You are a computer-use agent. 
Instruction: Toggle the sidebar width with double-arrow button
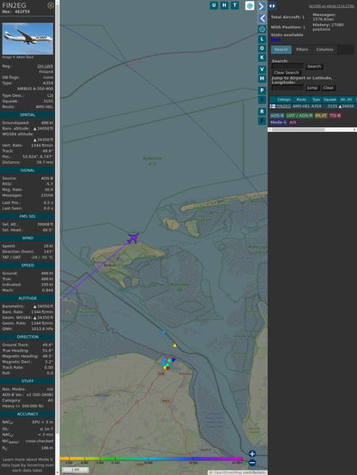pos(272,6)
